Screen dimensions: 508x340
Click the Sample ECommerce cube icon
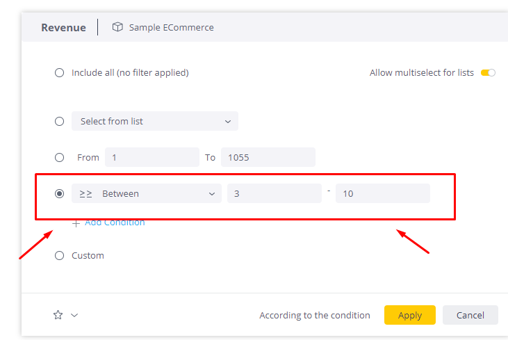click(x=117, y=27)
